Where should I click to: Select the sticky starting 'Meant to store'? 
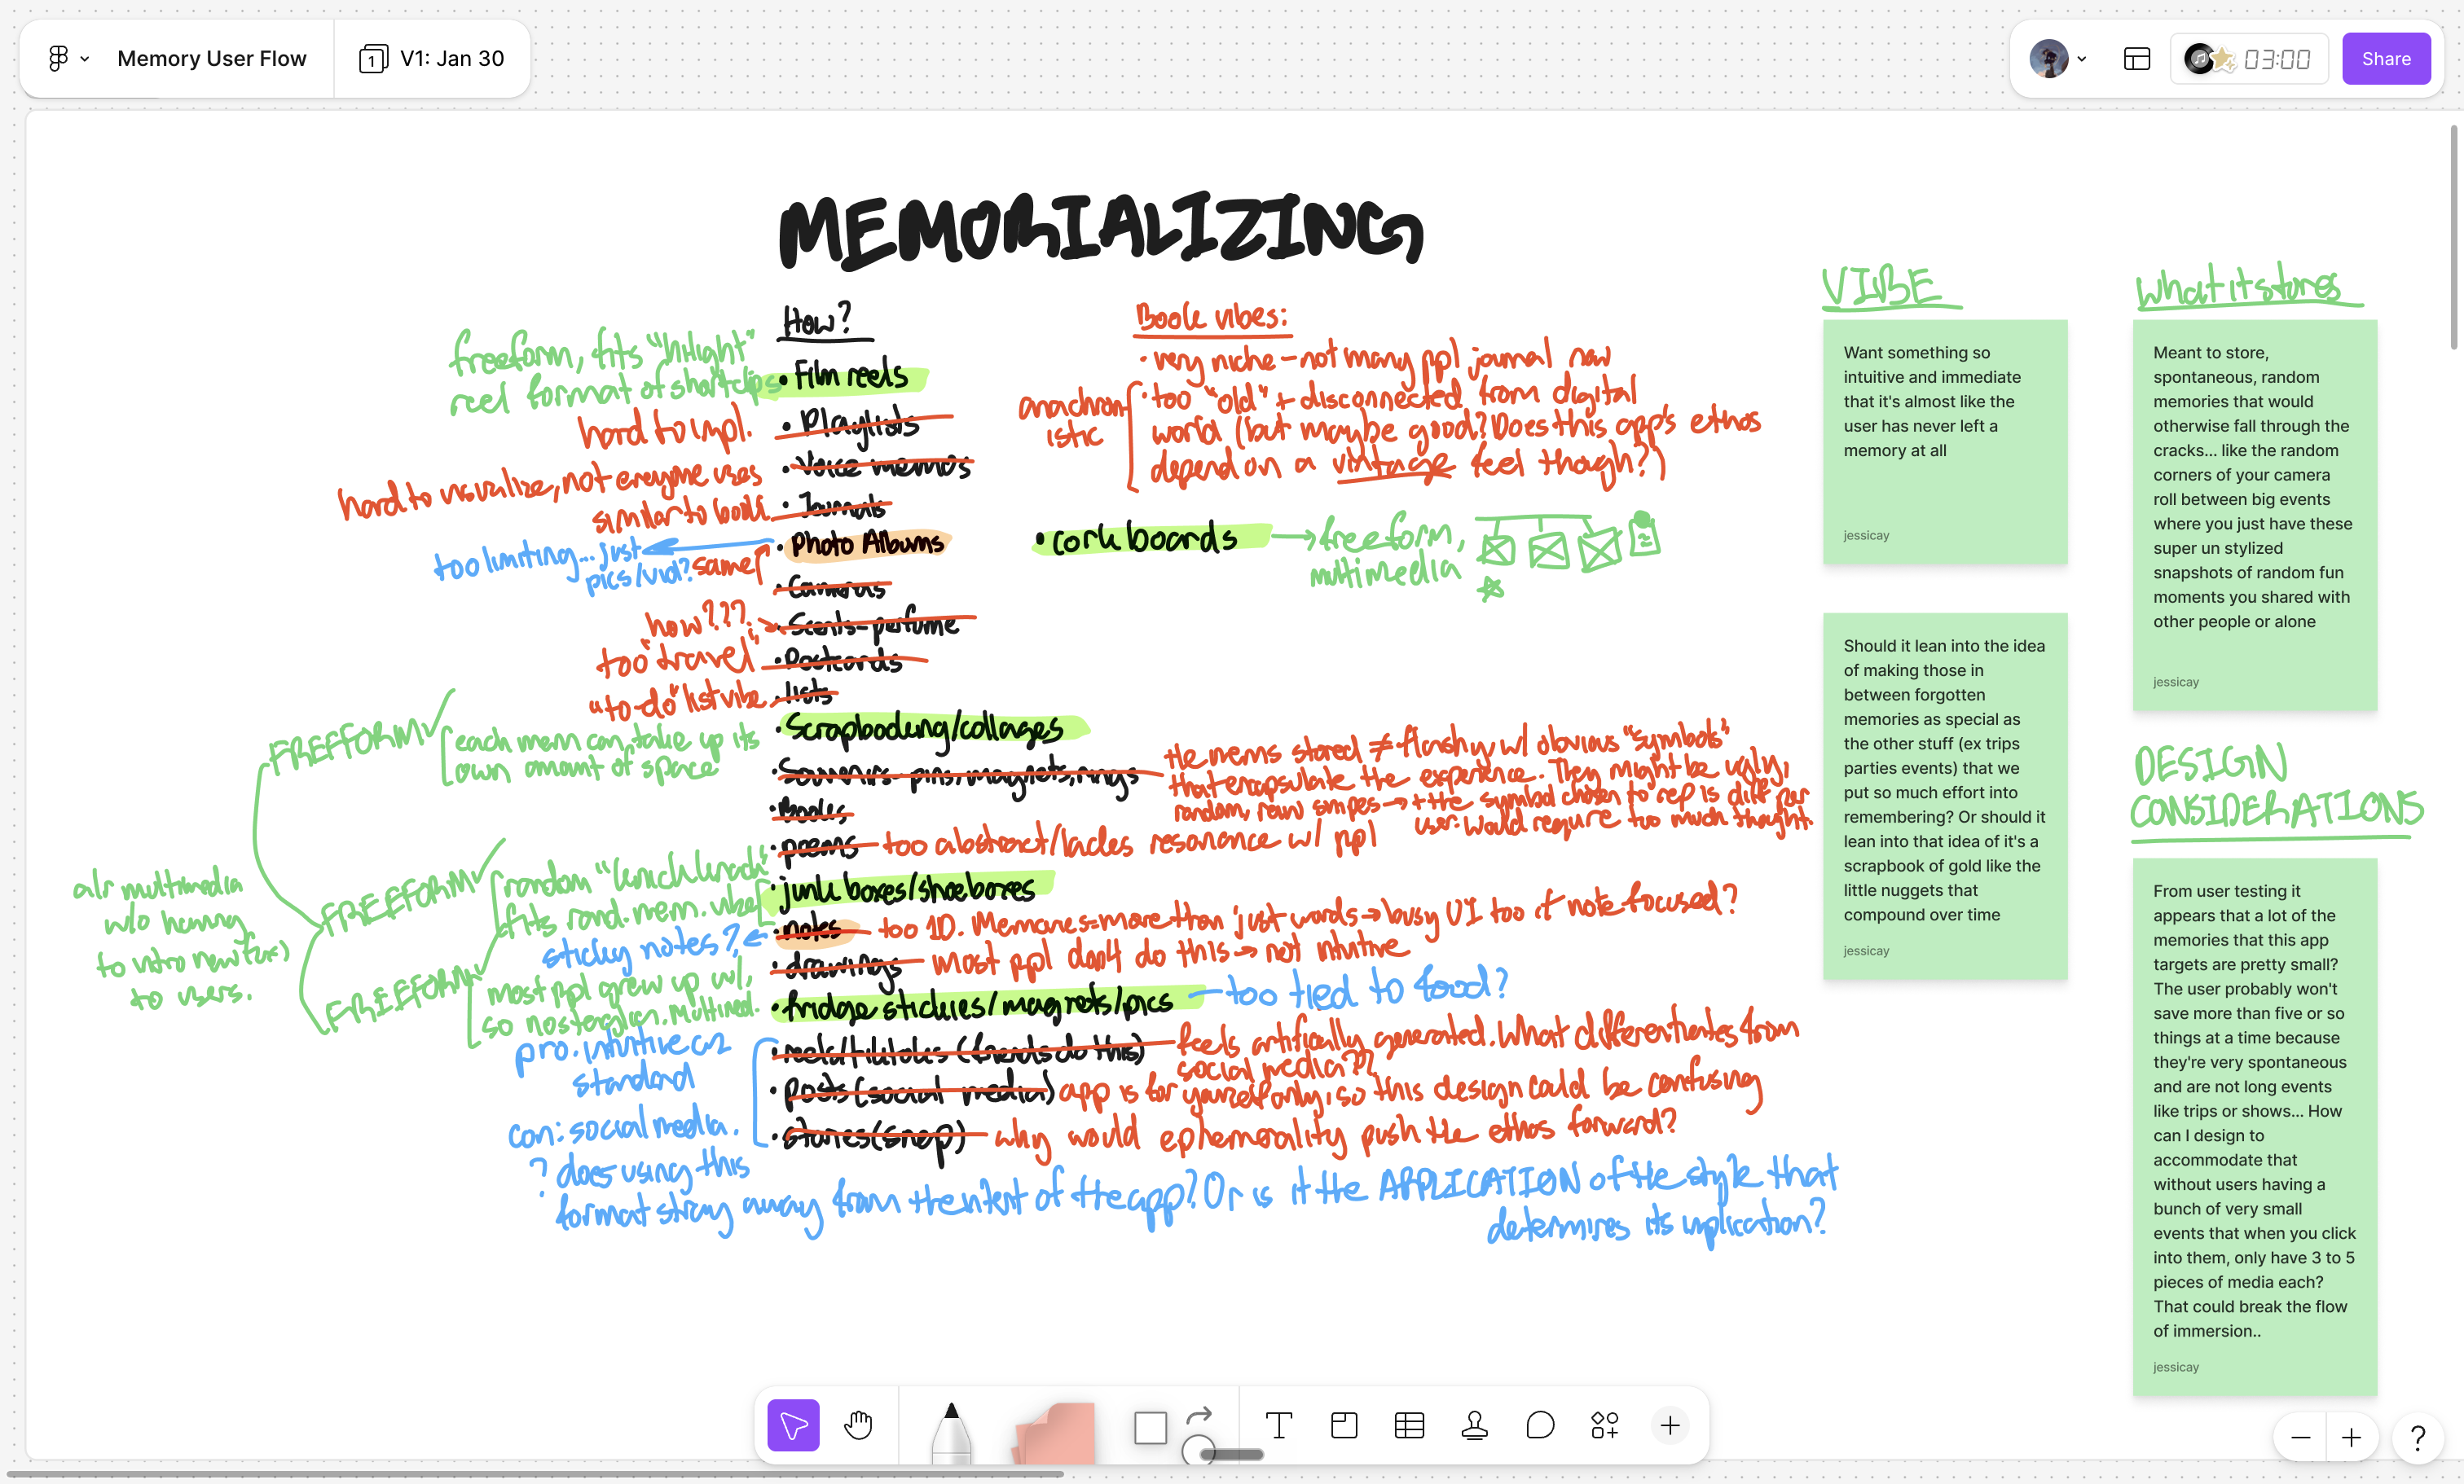tap(2255, 515)
